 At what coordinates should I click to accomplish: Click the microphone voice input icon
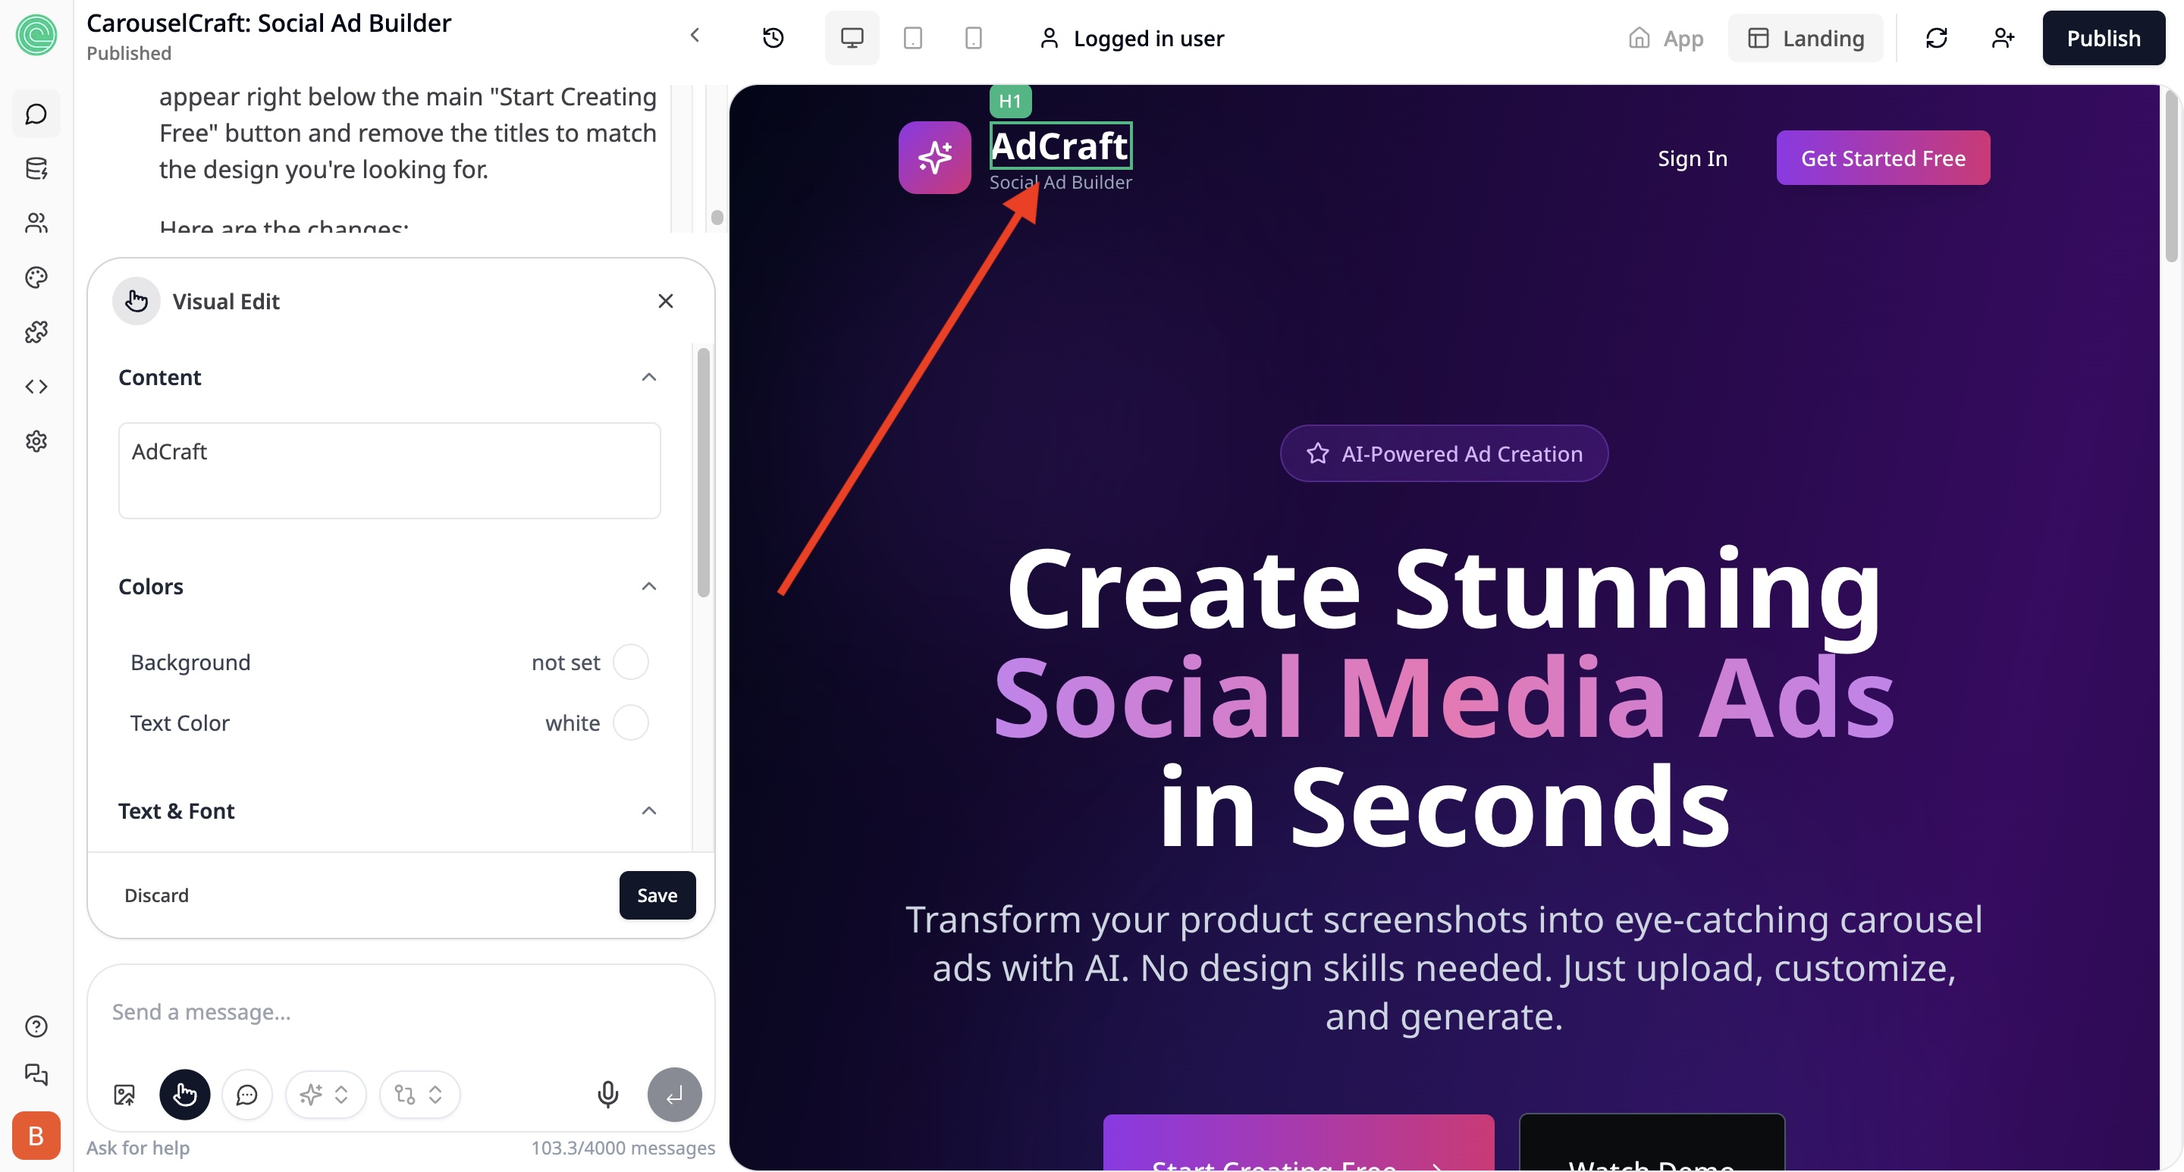pos(607,1094)
